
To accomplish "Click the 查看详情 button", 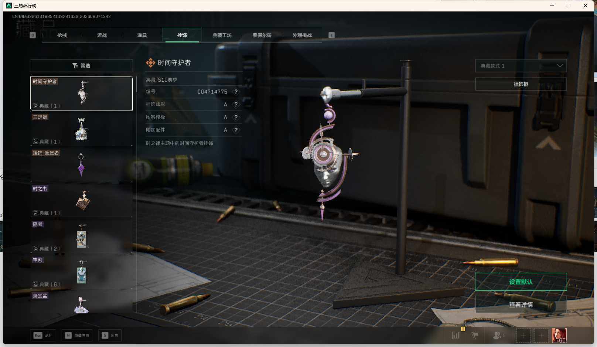I will pos(521,305).
